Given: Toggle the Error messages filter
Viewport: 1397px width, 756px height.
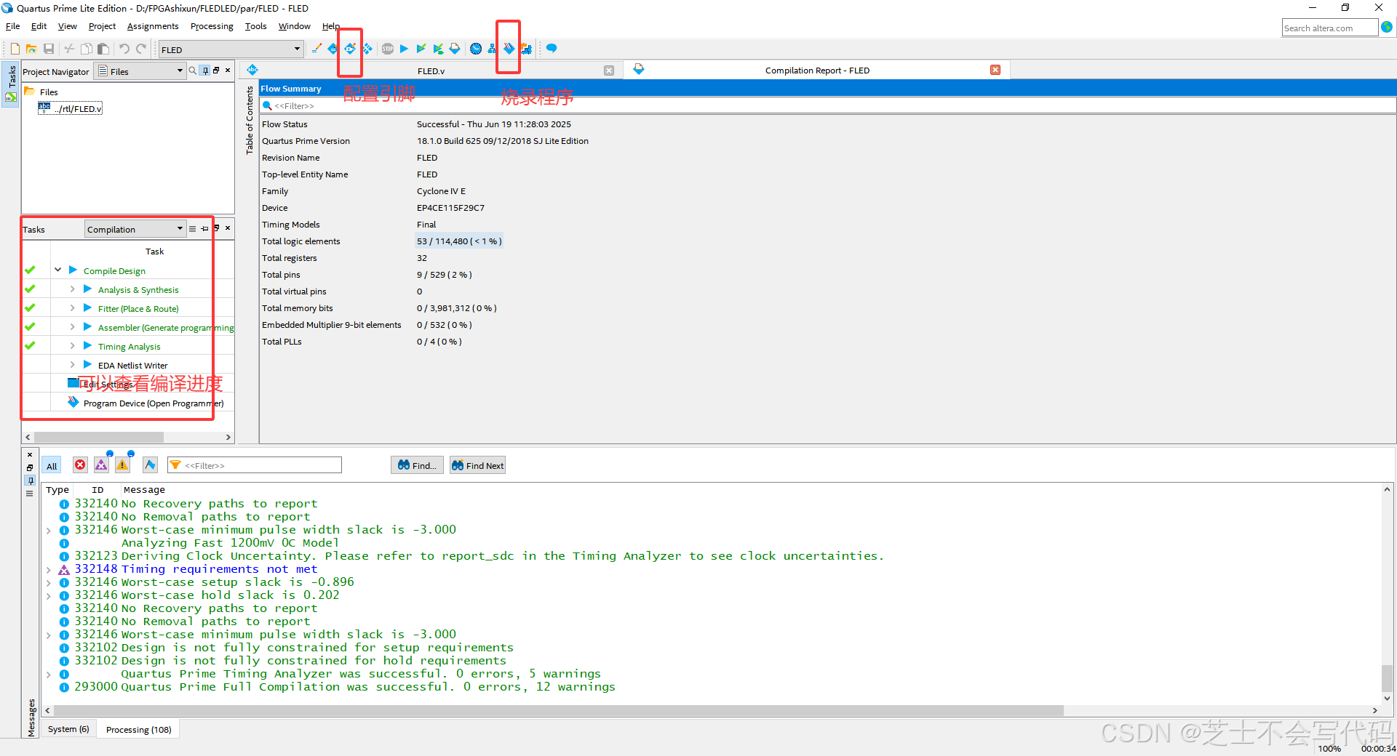Looking at the screenshot, I should 80,465.
